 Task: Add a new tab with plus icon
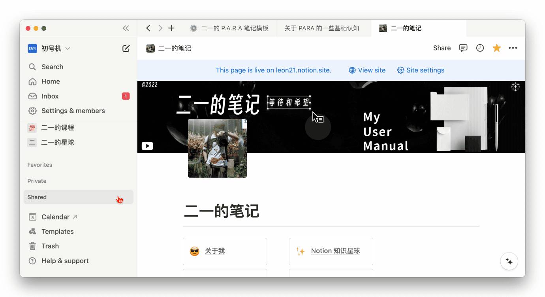(x=171, y=28)
